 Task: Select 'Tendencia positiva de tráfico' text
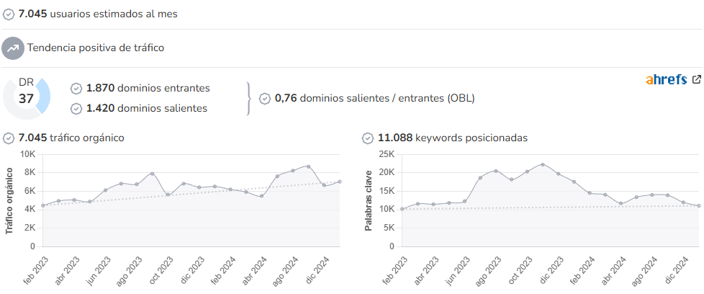(x=96, y=48)
